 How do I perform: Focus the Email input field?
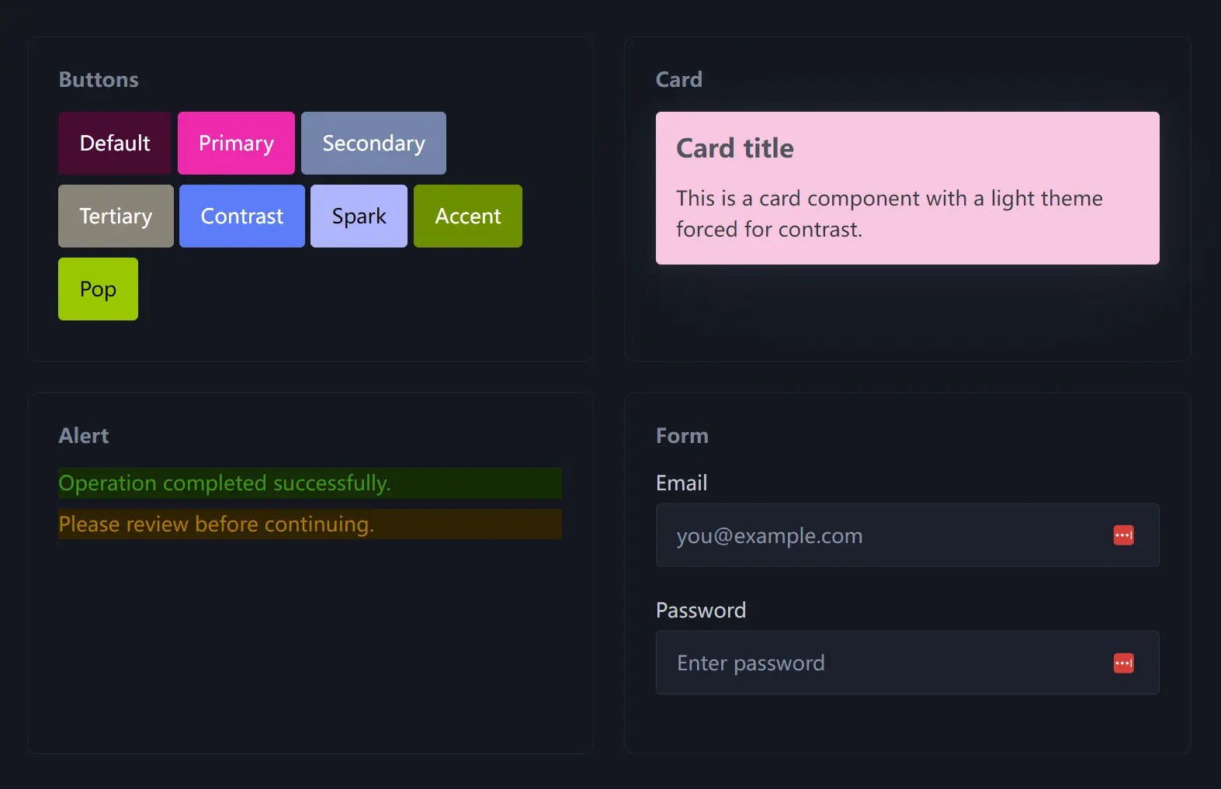click(907, 535)
